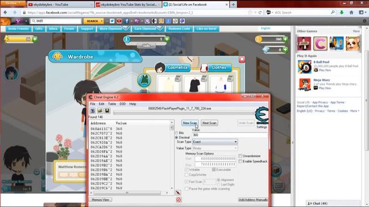Open downloads with the green arrow icon
Viewport: 369px width, 207px height.
click(x=342, y=13)
